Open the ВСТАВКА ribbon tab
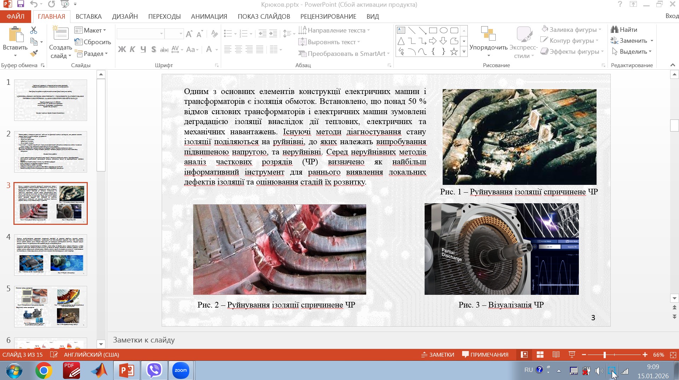 click(88, 17)
